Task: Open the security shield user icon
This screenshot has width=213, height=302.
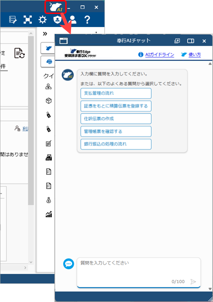Action: [57, 20]
